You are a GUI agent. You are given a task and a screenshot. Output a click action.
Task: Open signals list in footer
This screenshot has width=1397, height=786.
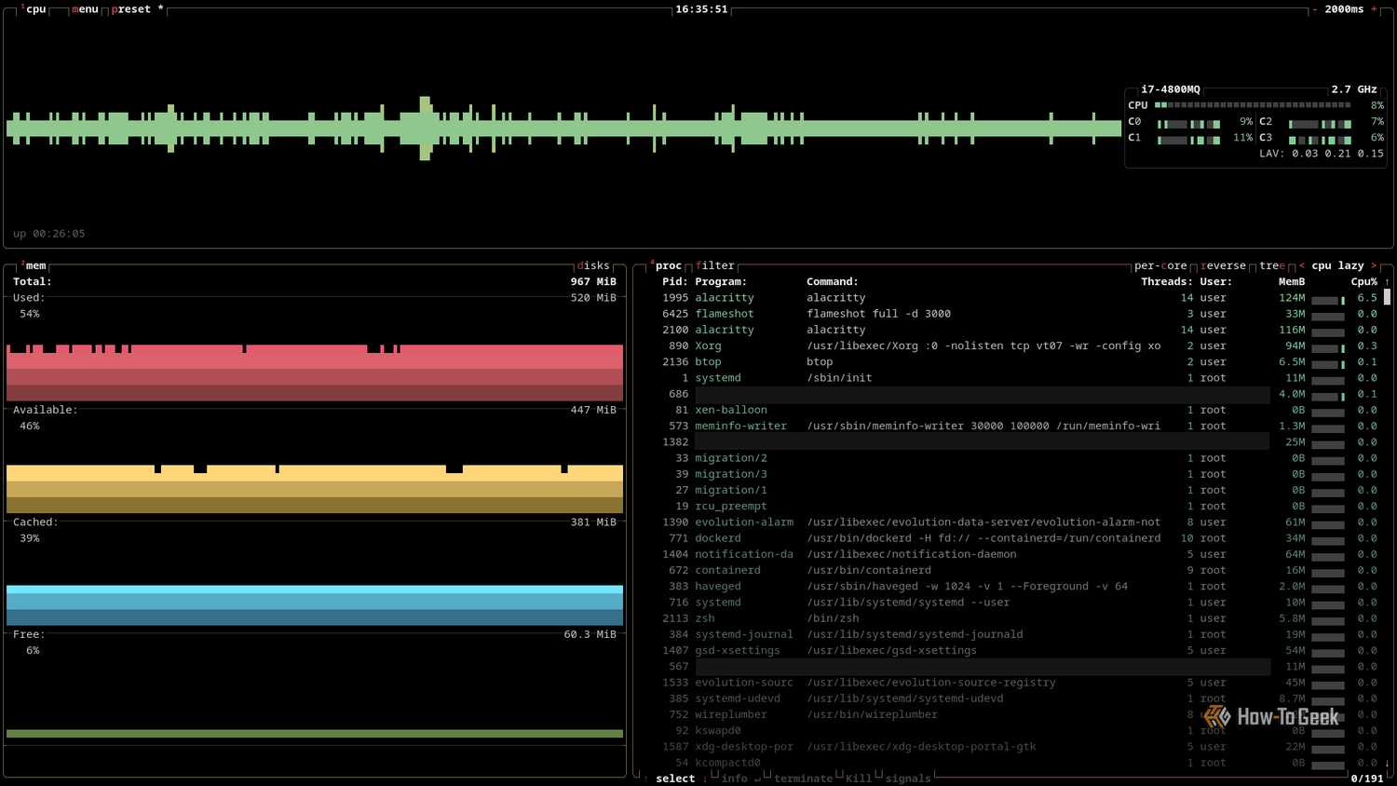point(908,779)
